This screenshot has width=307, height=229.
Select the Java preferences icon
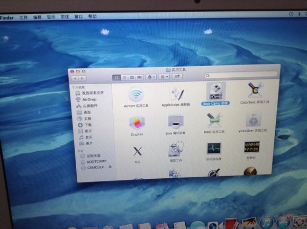[176, 122]
